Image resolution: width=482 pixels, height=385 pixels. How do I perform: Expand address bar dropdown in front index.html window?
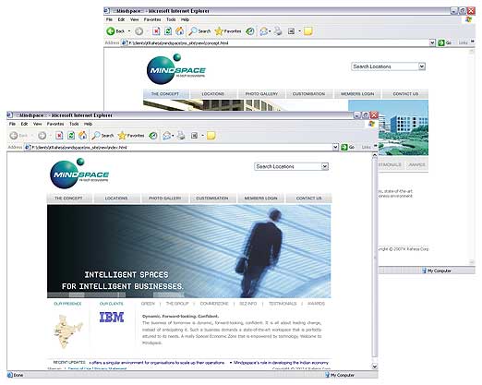point(335,147)
